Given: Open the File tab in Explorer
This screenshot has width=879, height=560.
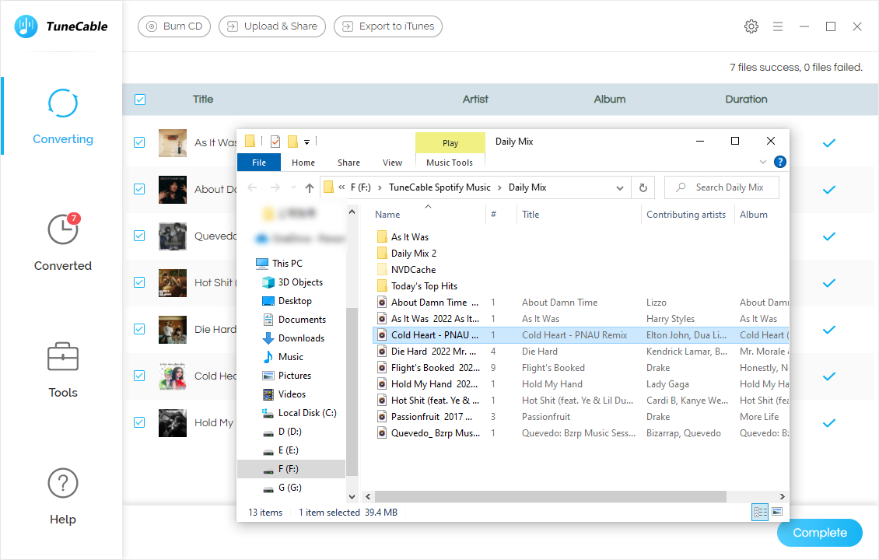Looking at the screenshot, I should 259,163.
